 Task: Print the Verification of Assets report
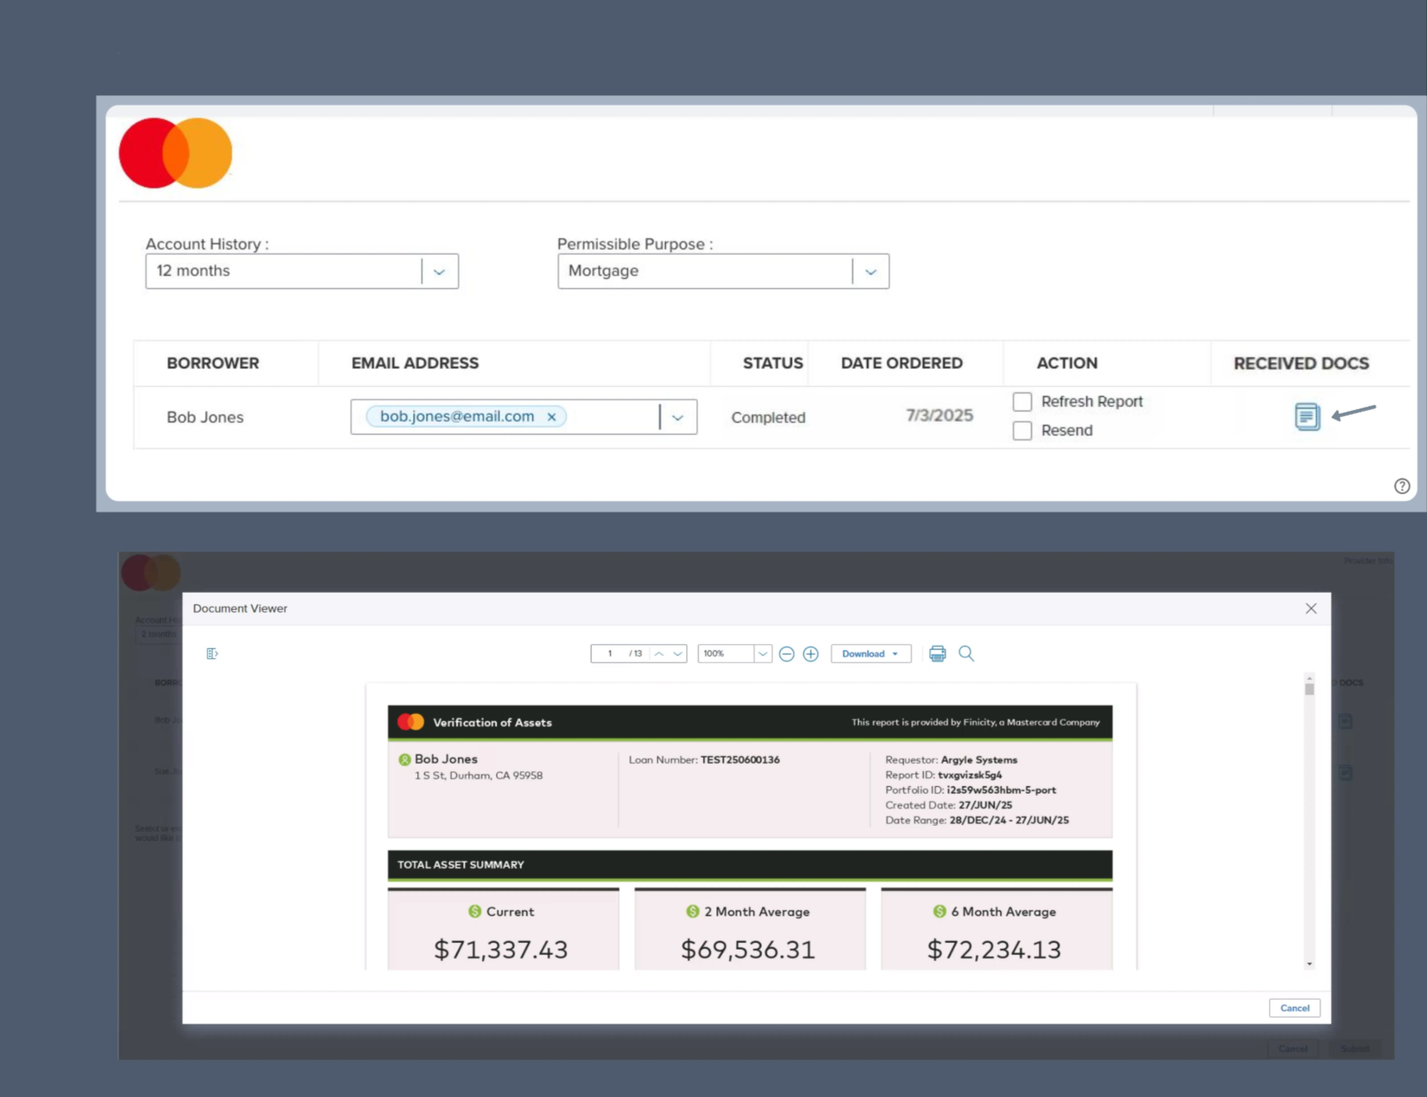coord(937,653)
